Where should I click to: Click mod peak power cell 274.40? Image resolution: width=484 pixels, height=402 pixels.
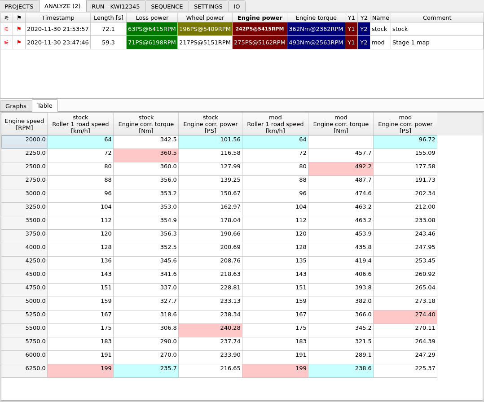click(405, 317)
